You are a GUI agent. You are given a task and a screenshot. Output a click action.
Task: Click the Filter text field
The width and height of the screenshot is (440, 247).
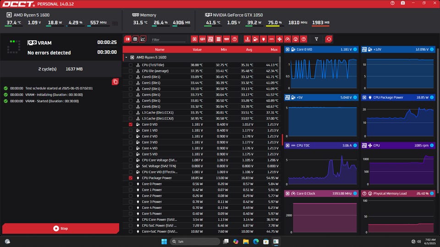click(168, 40)
